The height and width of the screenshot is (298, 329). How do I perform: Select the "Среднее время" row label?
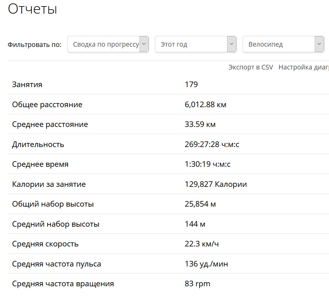click(40, 164)
